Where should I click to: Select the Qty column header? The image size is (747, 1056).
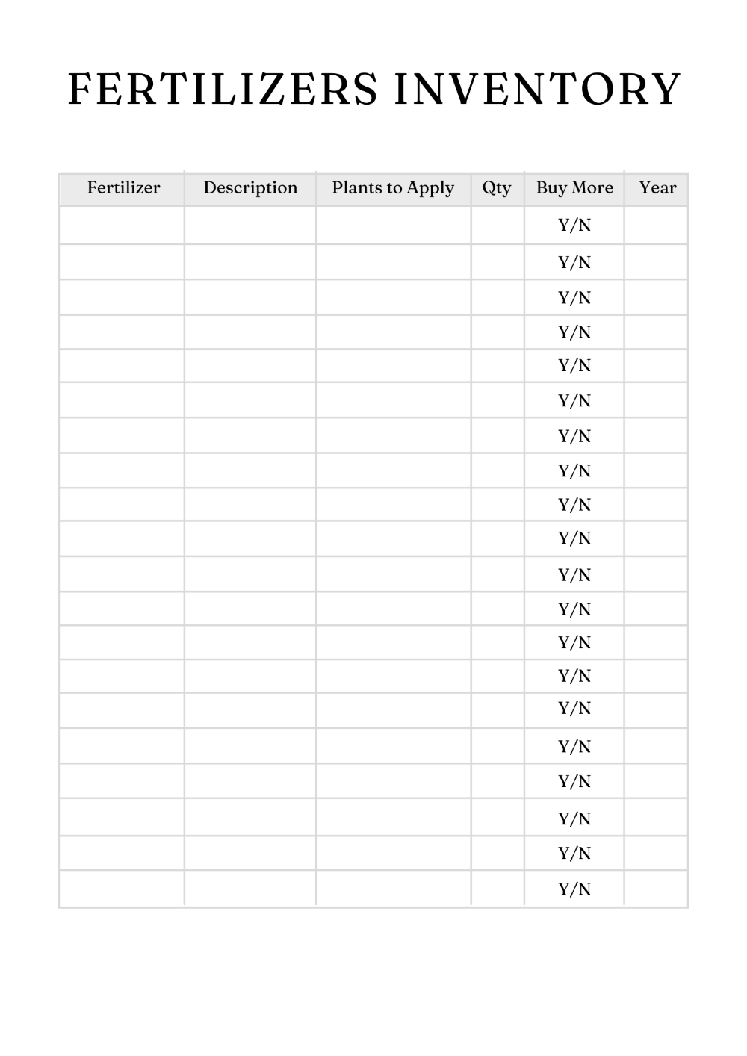point(497,188)
